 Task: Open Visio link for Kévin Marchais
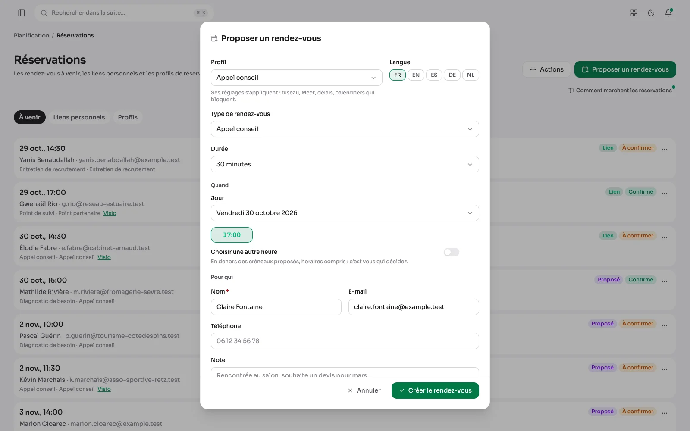click(x=104, y=389)
